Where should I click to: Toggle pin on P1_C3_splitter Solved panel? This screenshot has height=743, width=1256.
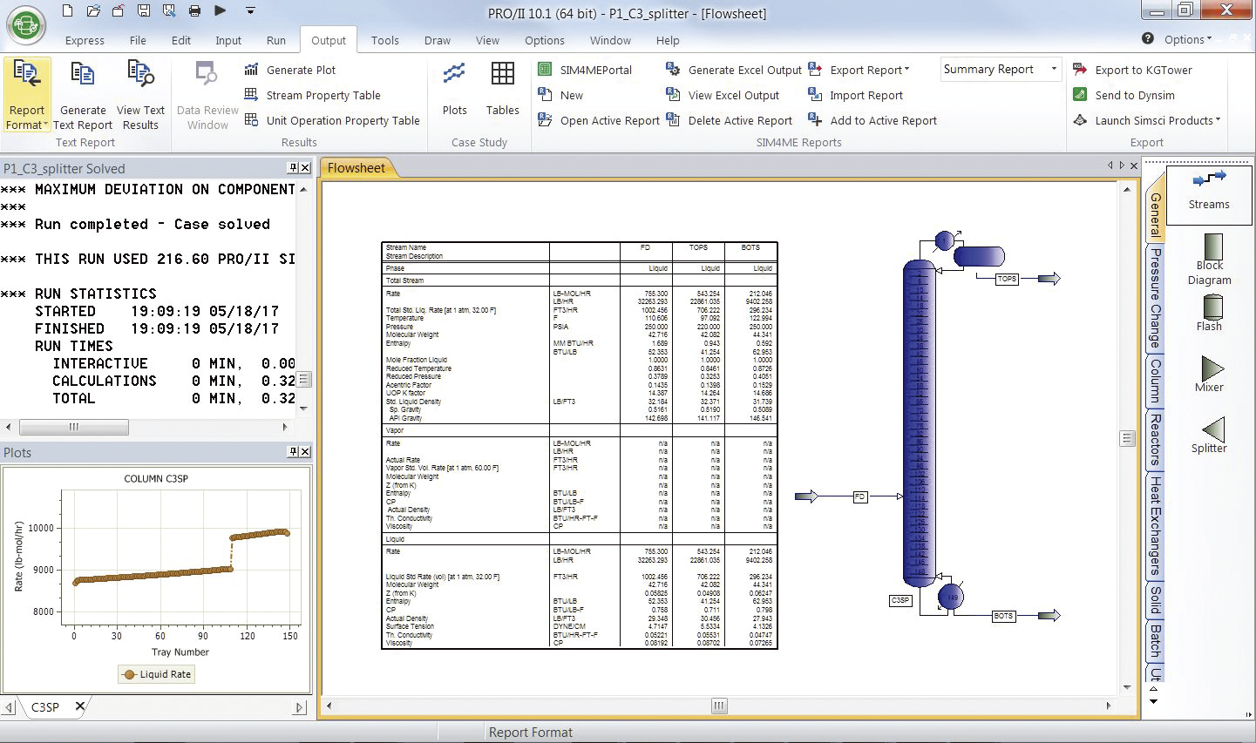293,168
